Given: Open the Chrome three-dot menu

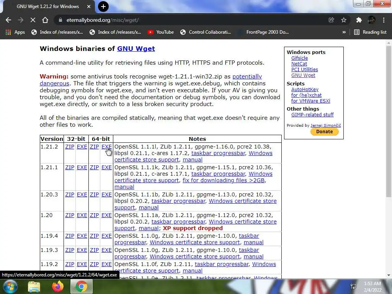Looking at the screenshot, I should pos(384,20).
